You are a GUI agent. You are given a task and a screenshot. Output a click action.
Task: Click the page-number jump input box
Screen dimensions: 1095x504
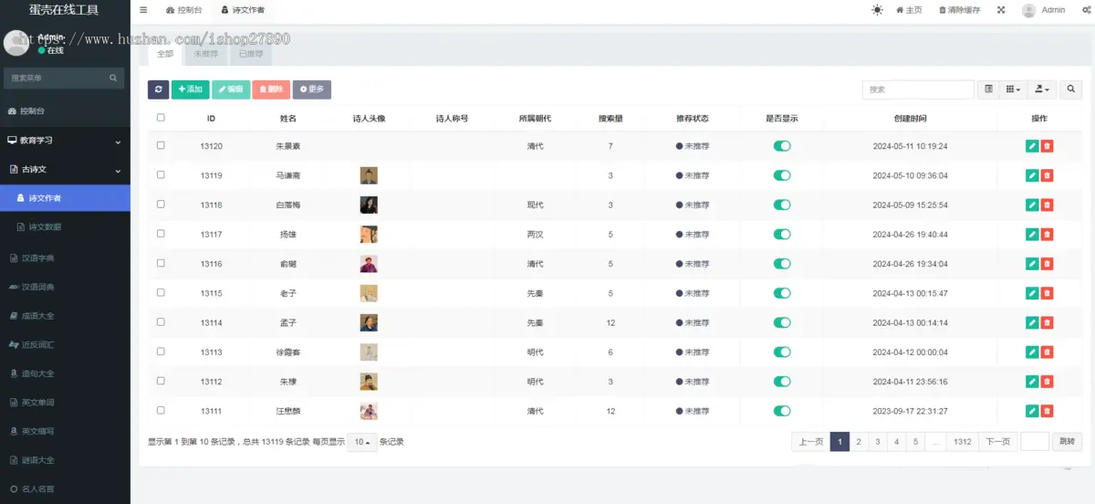(x=1035, y=442)
